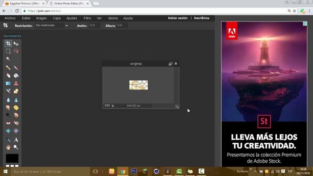Open the Task View taskbar button
This screenshot has width=313, height=176.
pos(95,172)
